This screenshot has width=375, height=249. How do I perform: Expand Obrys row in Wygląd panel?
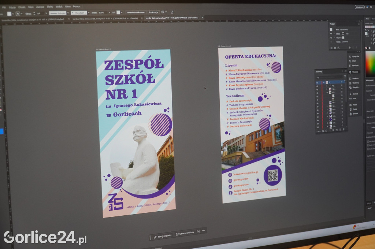point(334,34)
